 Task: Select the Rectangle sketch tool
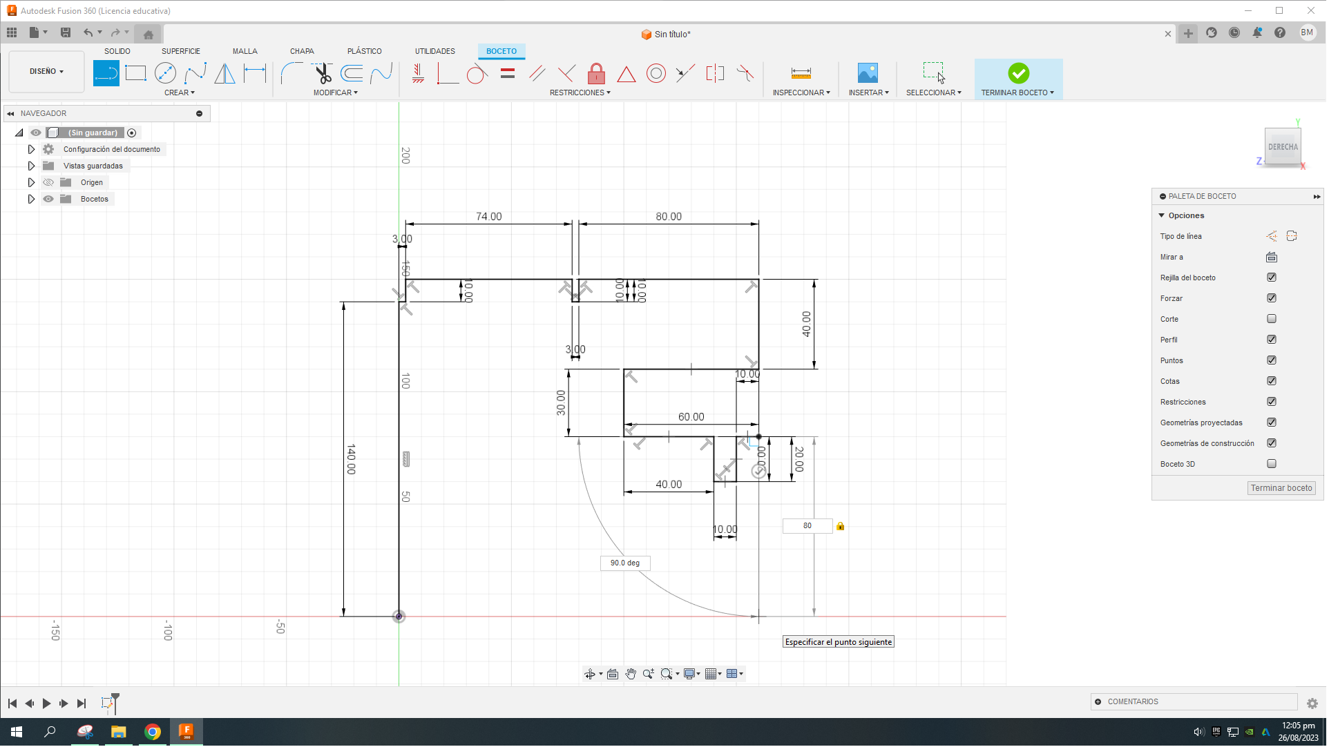(x=135, y=73)
